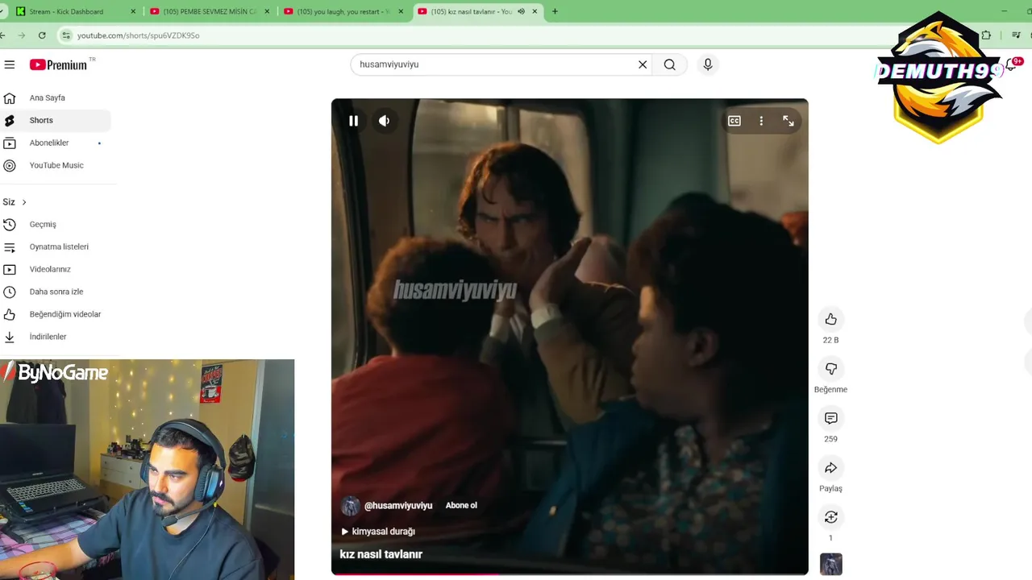Screen dimensions: 1032x580
Task: Toggle closed captions on the Short
Action: pos(734,121)
